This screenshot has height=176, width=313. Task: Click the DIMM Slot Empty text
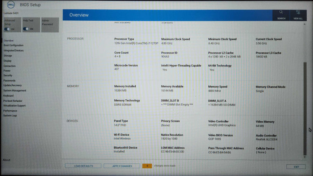point(177,104)
